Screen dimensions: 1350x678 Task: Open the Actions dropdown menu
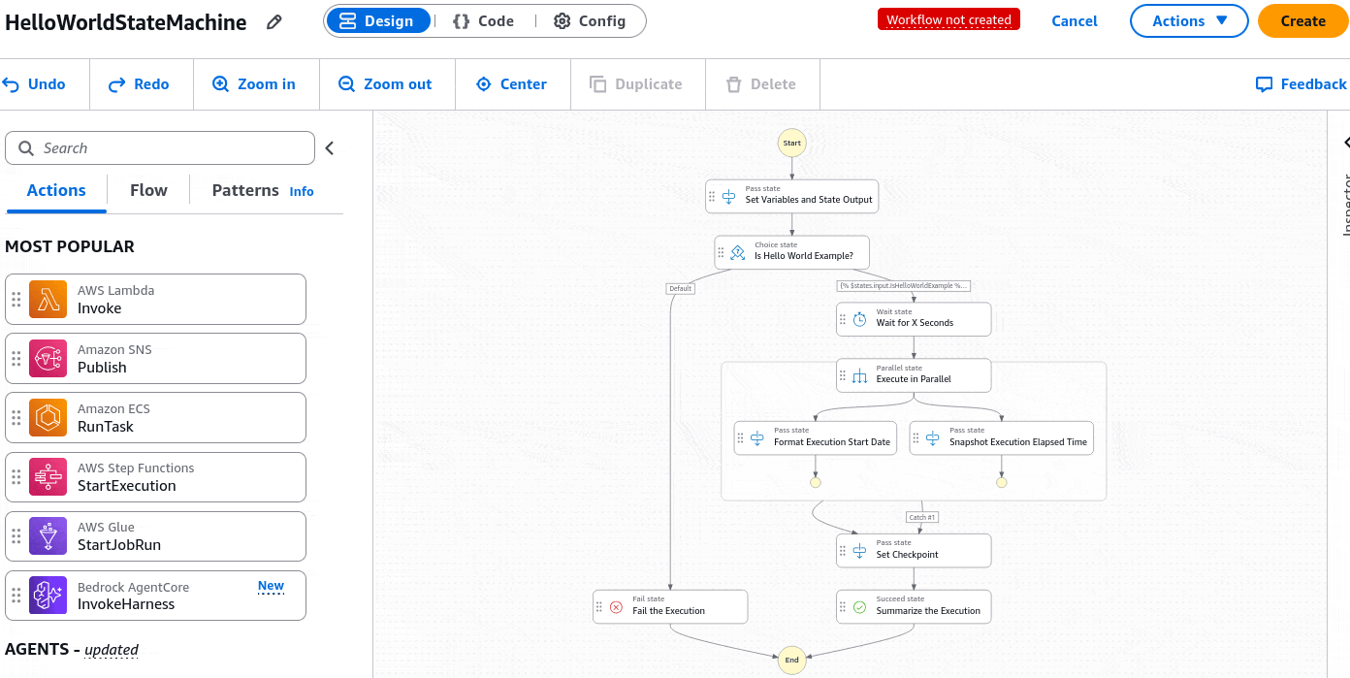(x=1189, y=20)
